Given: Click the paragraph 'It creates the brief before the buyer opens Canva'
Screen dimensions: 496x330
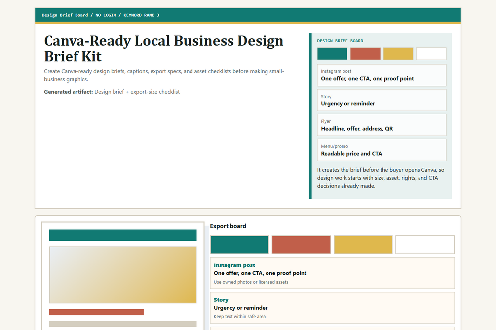Looking at the screenshot, I should coord(381,178).
